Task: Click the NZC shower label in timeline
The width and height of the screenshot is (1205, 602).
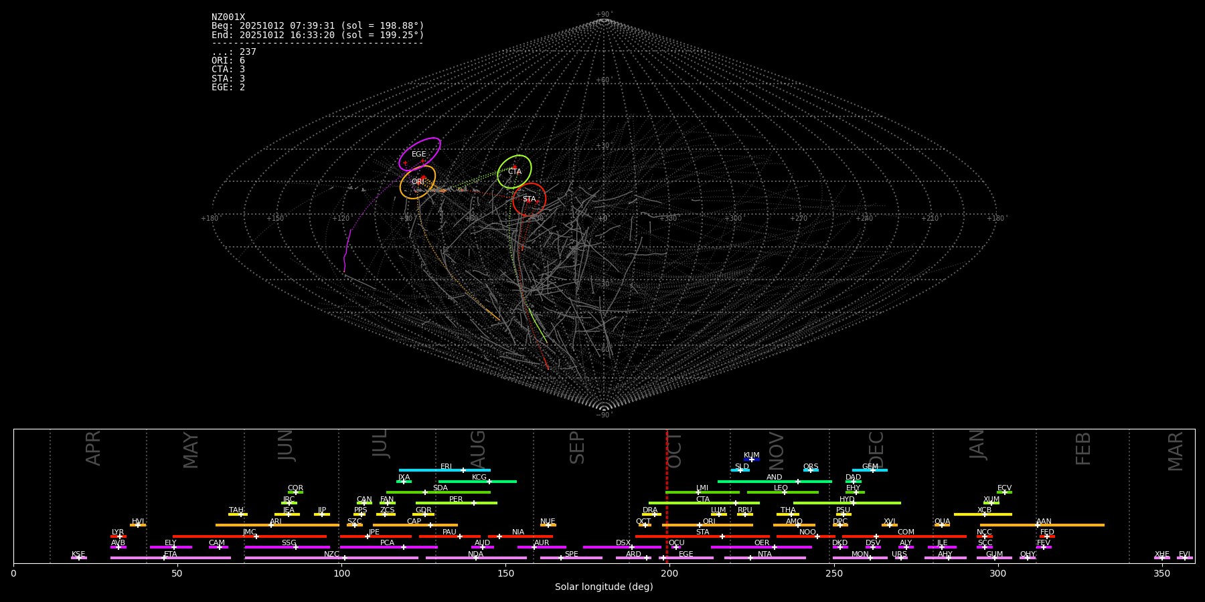Action: (x=332, y=555)
